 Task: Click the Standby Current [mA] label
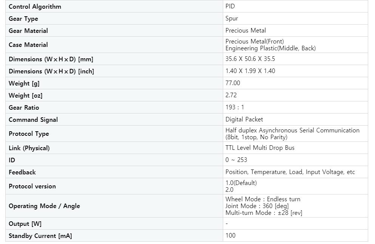(x=40, y=236)
